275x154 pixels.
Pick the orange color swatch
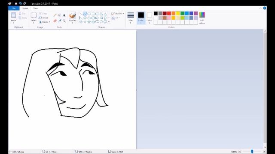174,13
